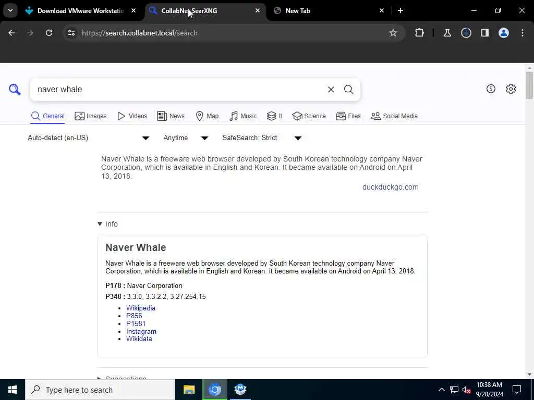Bookmark this page with star

pos(393,33)
